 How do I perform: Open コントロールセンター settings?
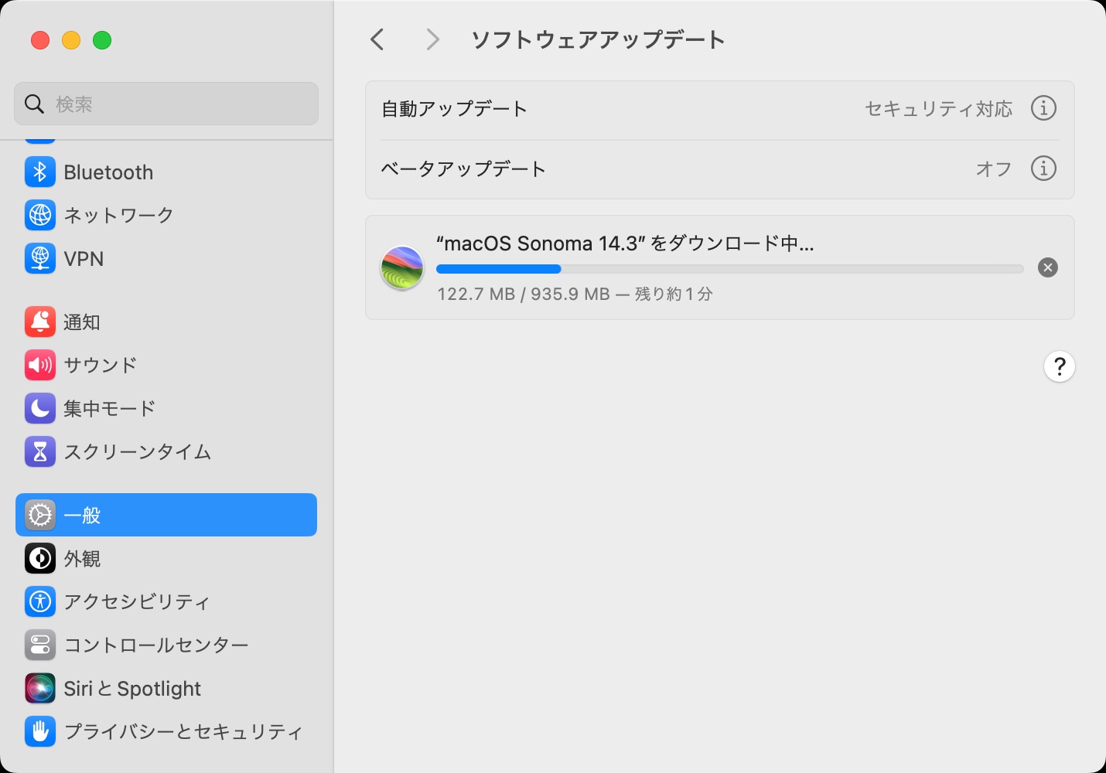click(166, 645)
